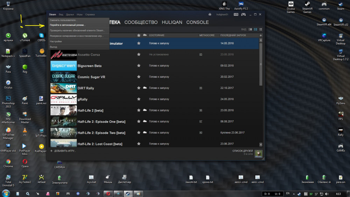Toggle favorite star for Half-Life 2: Lost Coast
Image resolution: width=350 pixels, height=197 pixels.
click(x=139, y=144)
